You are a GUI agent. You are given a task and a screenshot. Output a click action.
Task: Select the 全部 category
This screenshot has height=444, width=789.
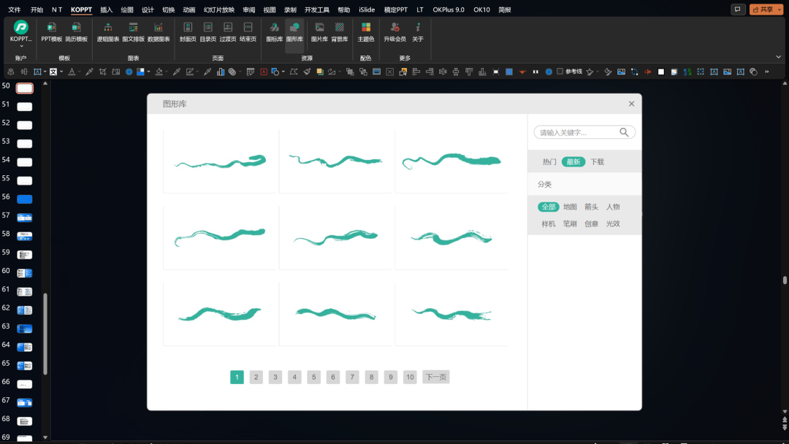click(x=549, y=207)
